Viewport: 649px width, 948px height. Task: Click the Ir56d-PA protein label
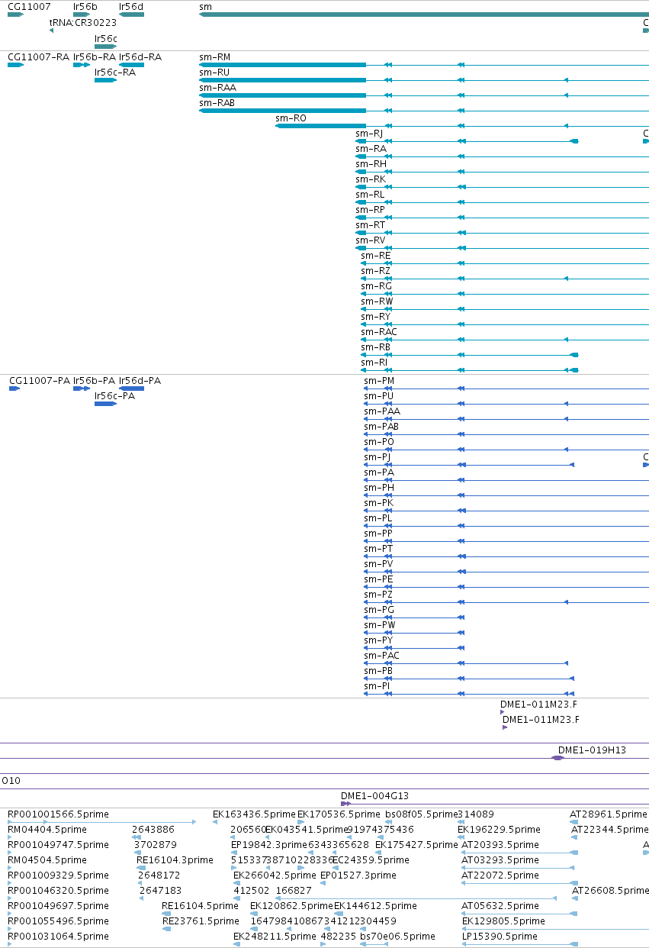(x=140, y=381)
